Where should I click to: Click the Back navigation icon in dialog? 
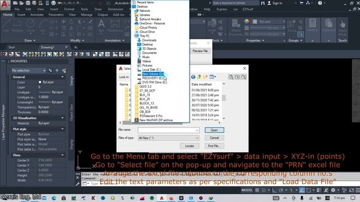193,77
